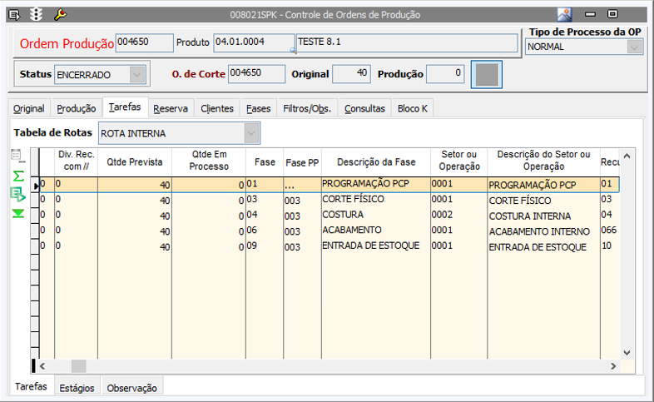Click the green export arrow icon
The image size is (654, 402).
[18, 194]
